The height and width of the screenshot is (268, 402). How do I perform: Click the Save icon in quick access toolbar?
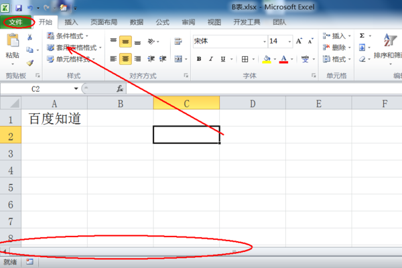[x=19, y=8]
